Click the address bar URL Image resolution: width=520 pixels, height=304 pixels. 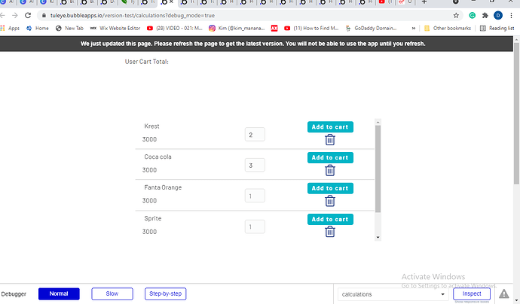click(x=133, y=15)
